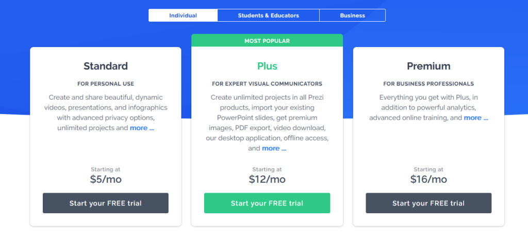
Task: Start FREE trial for the Premium plan
Action: [x=428, y=203]
